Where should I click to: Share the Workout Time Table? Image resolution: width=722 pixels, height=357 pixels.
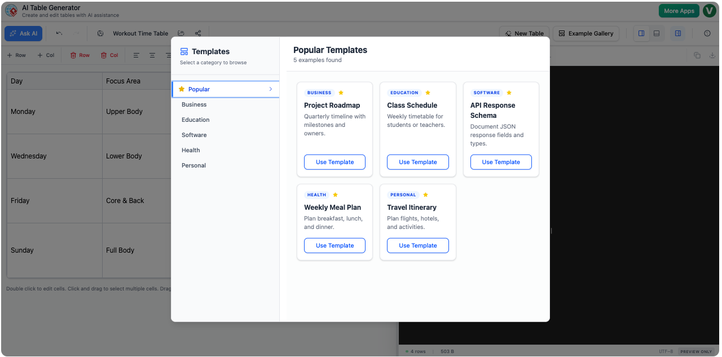pos(198,33)
